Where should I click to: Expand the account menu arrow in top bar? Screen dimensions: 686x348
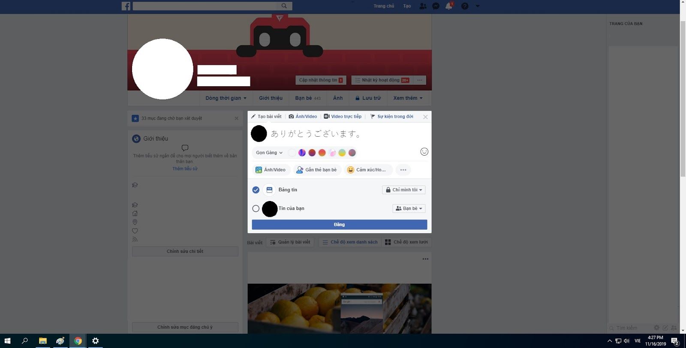coord(478,6)
